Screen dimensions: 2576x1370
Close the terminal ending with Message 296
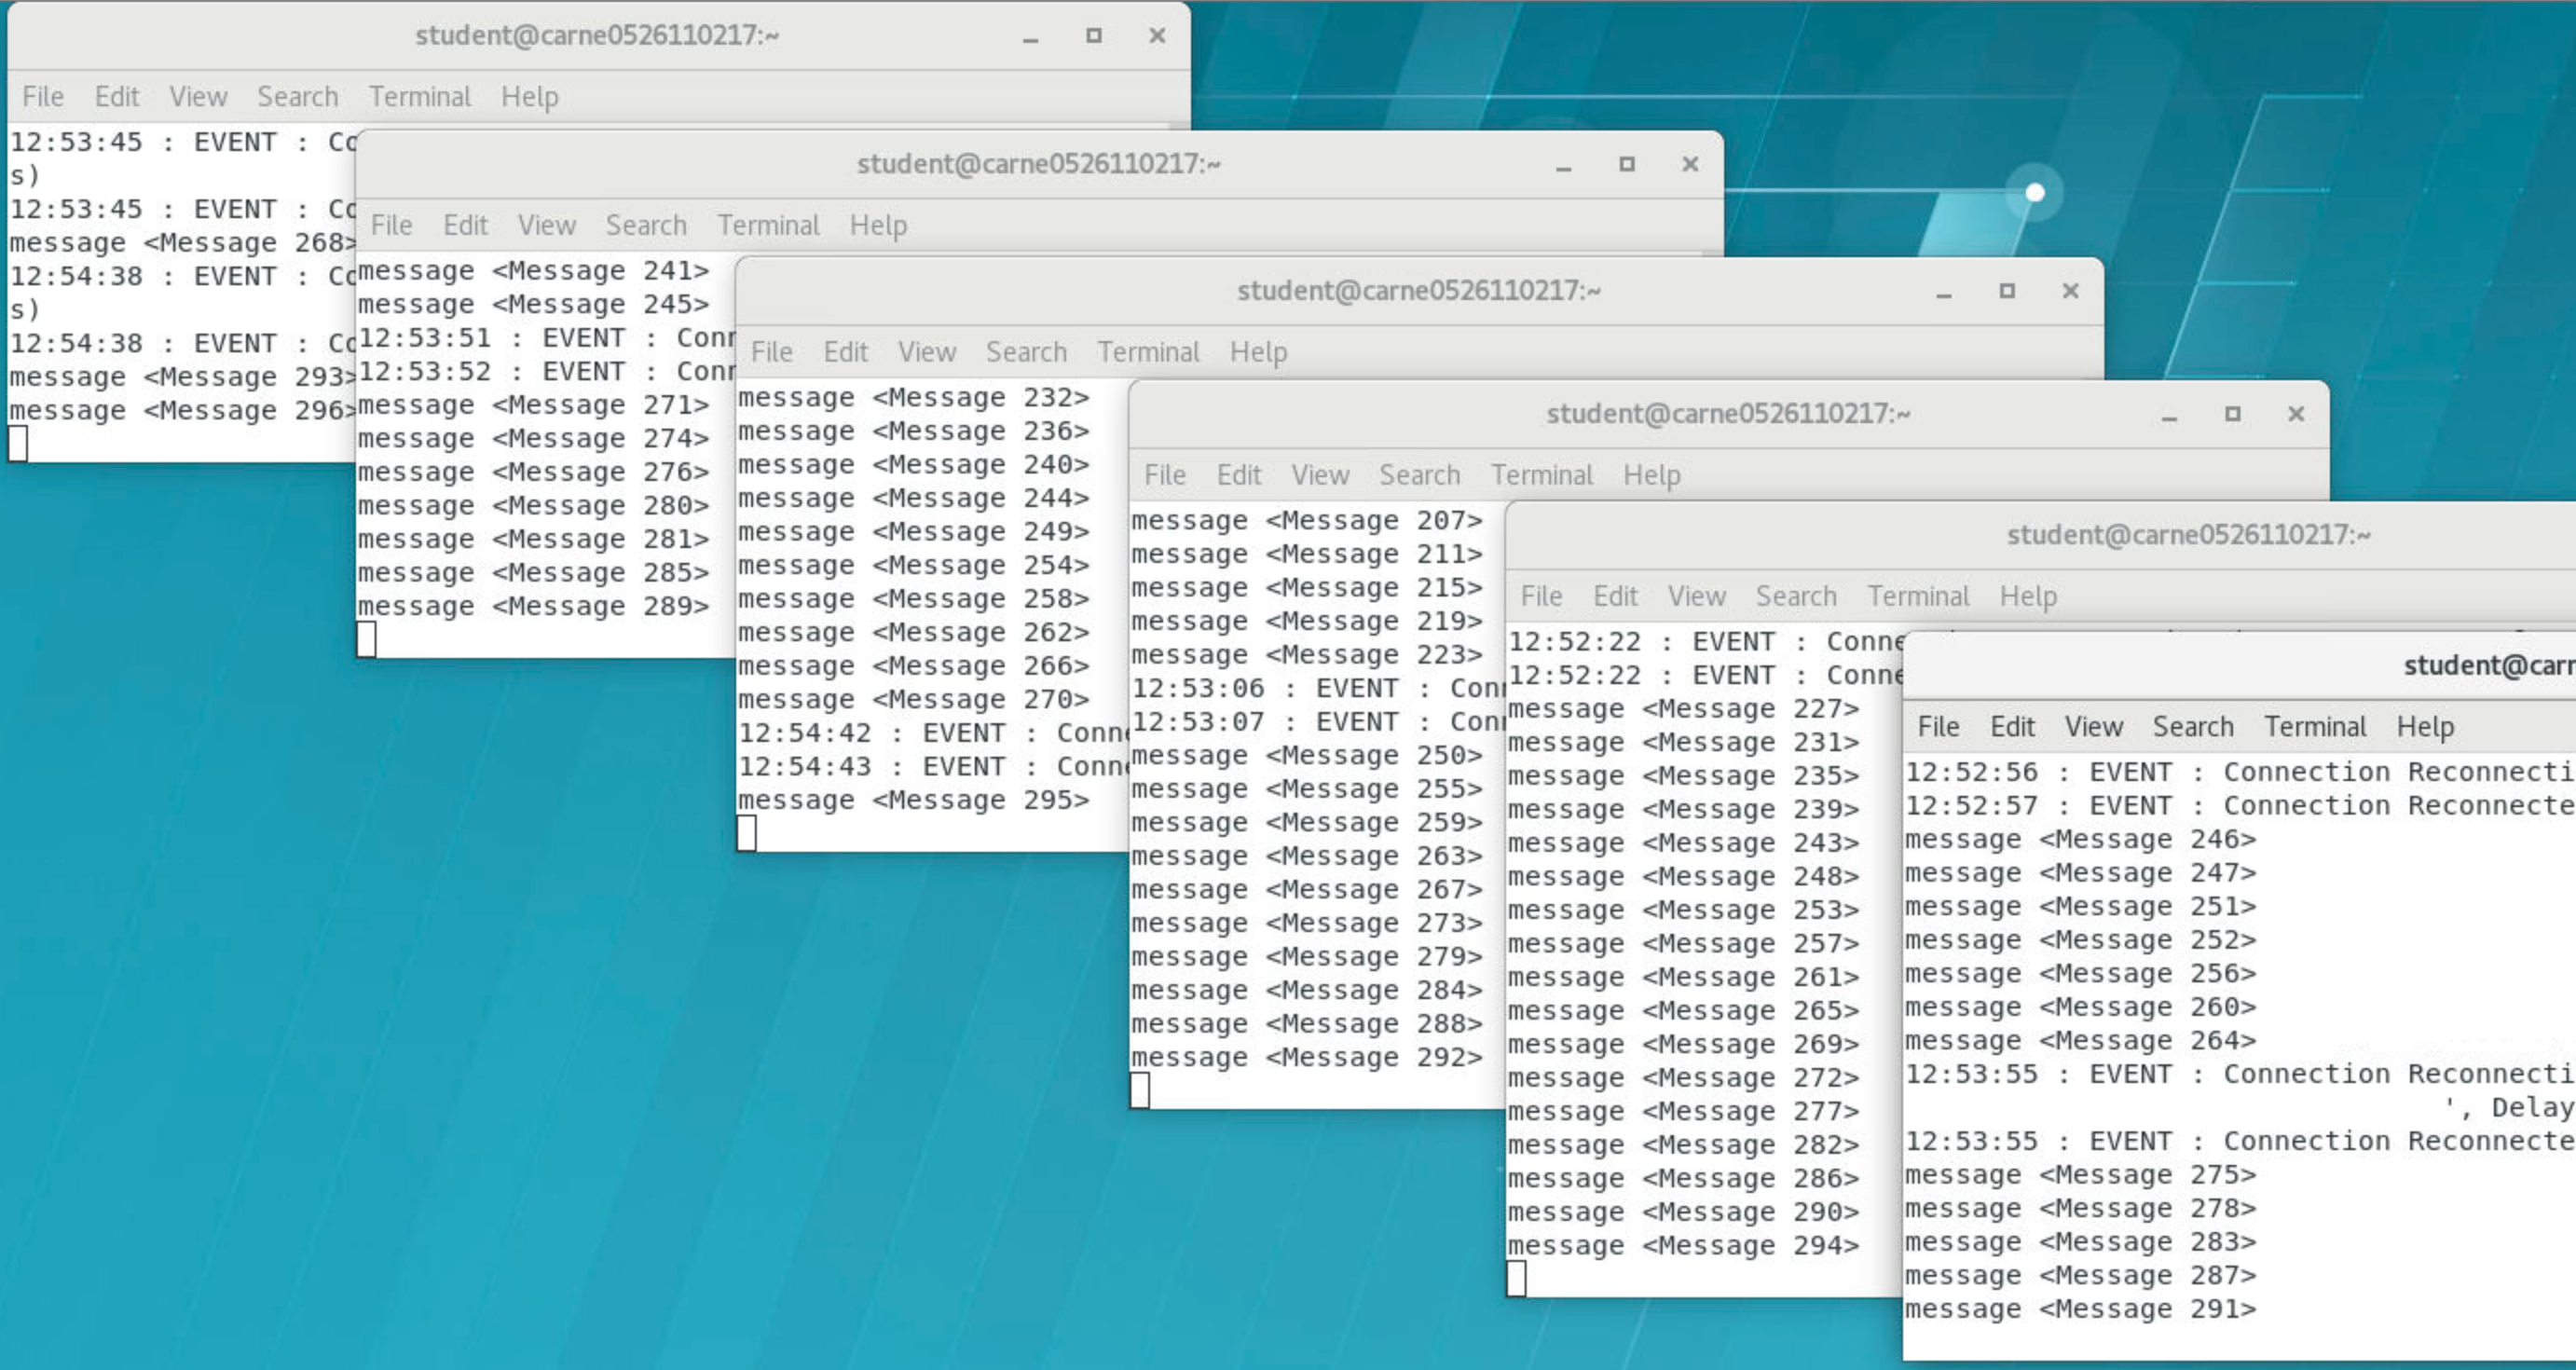[x=1157, y=36]
